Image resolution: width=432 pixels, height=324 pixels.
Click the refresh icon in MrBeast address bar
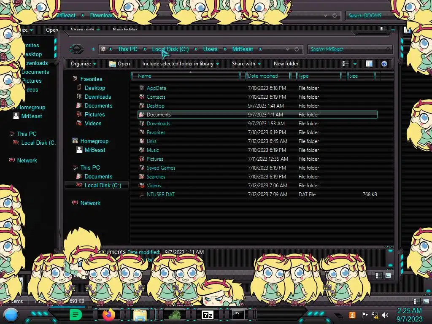[297, 49]
